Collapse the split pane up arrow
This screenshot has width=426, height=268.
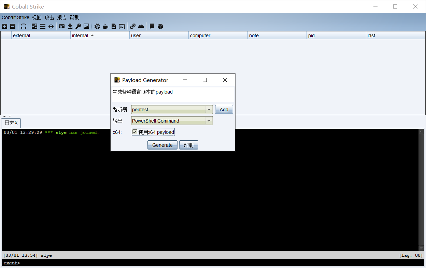click(x=4, y=116)
